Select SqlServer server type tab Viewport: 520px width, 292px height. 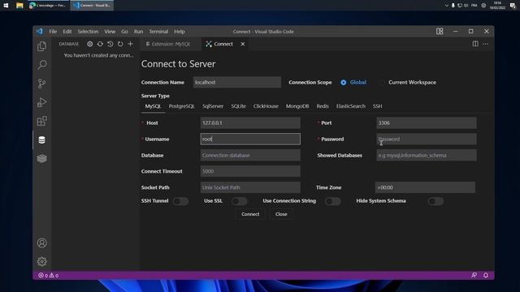point(213,106)
